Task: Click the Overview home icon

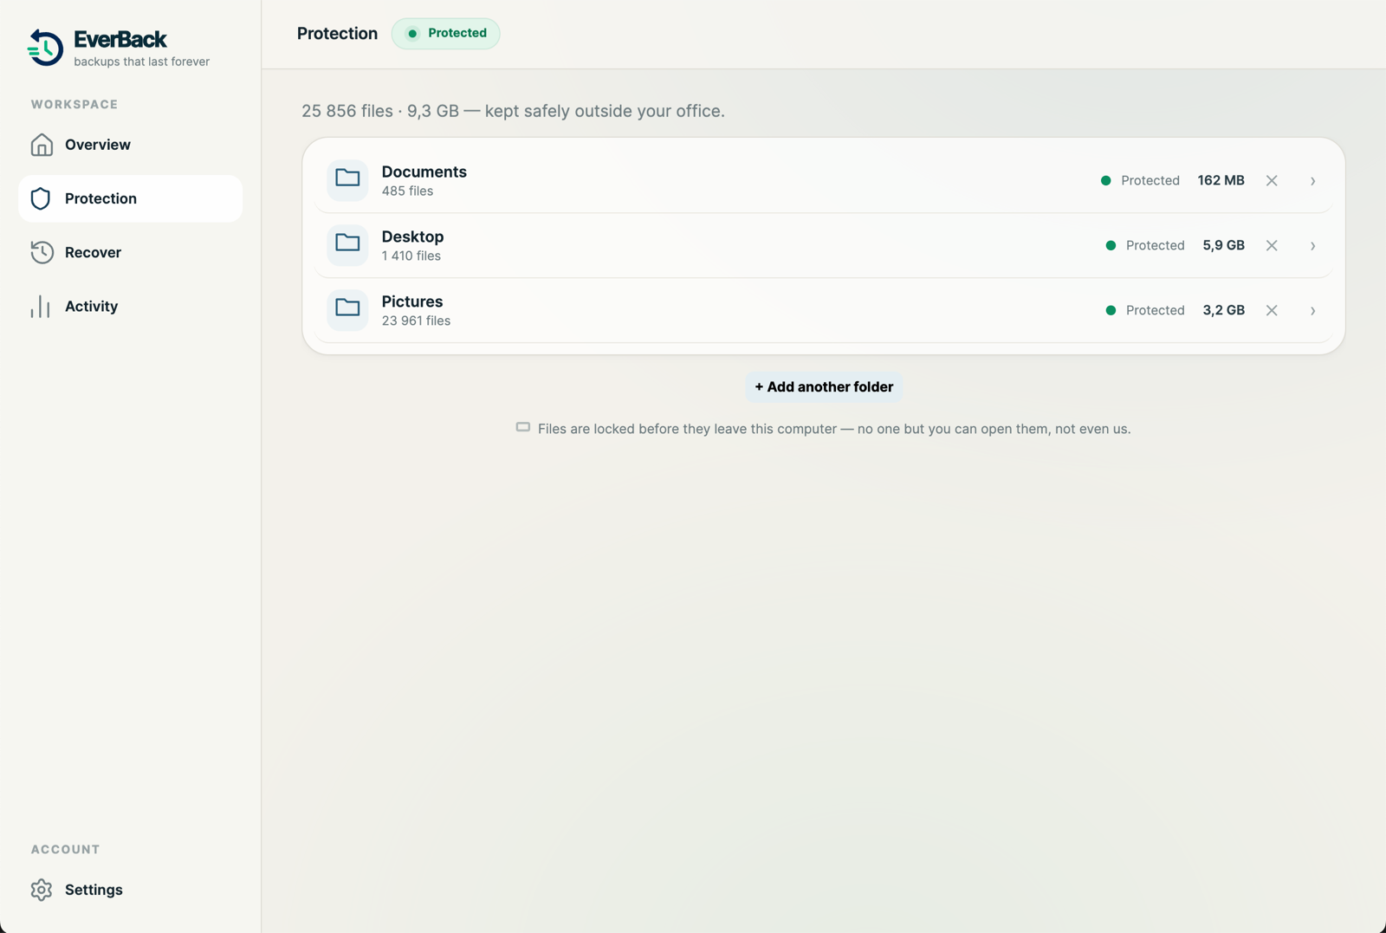Action: click(42, 145)
